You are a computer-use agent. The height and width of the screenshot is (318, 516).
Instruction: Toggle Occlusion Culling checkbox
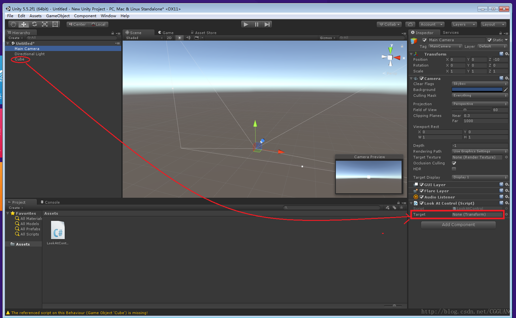coord(454,163)
